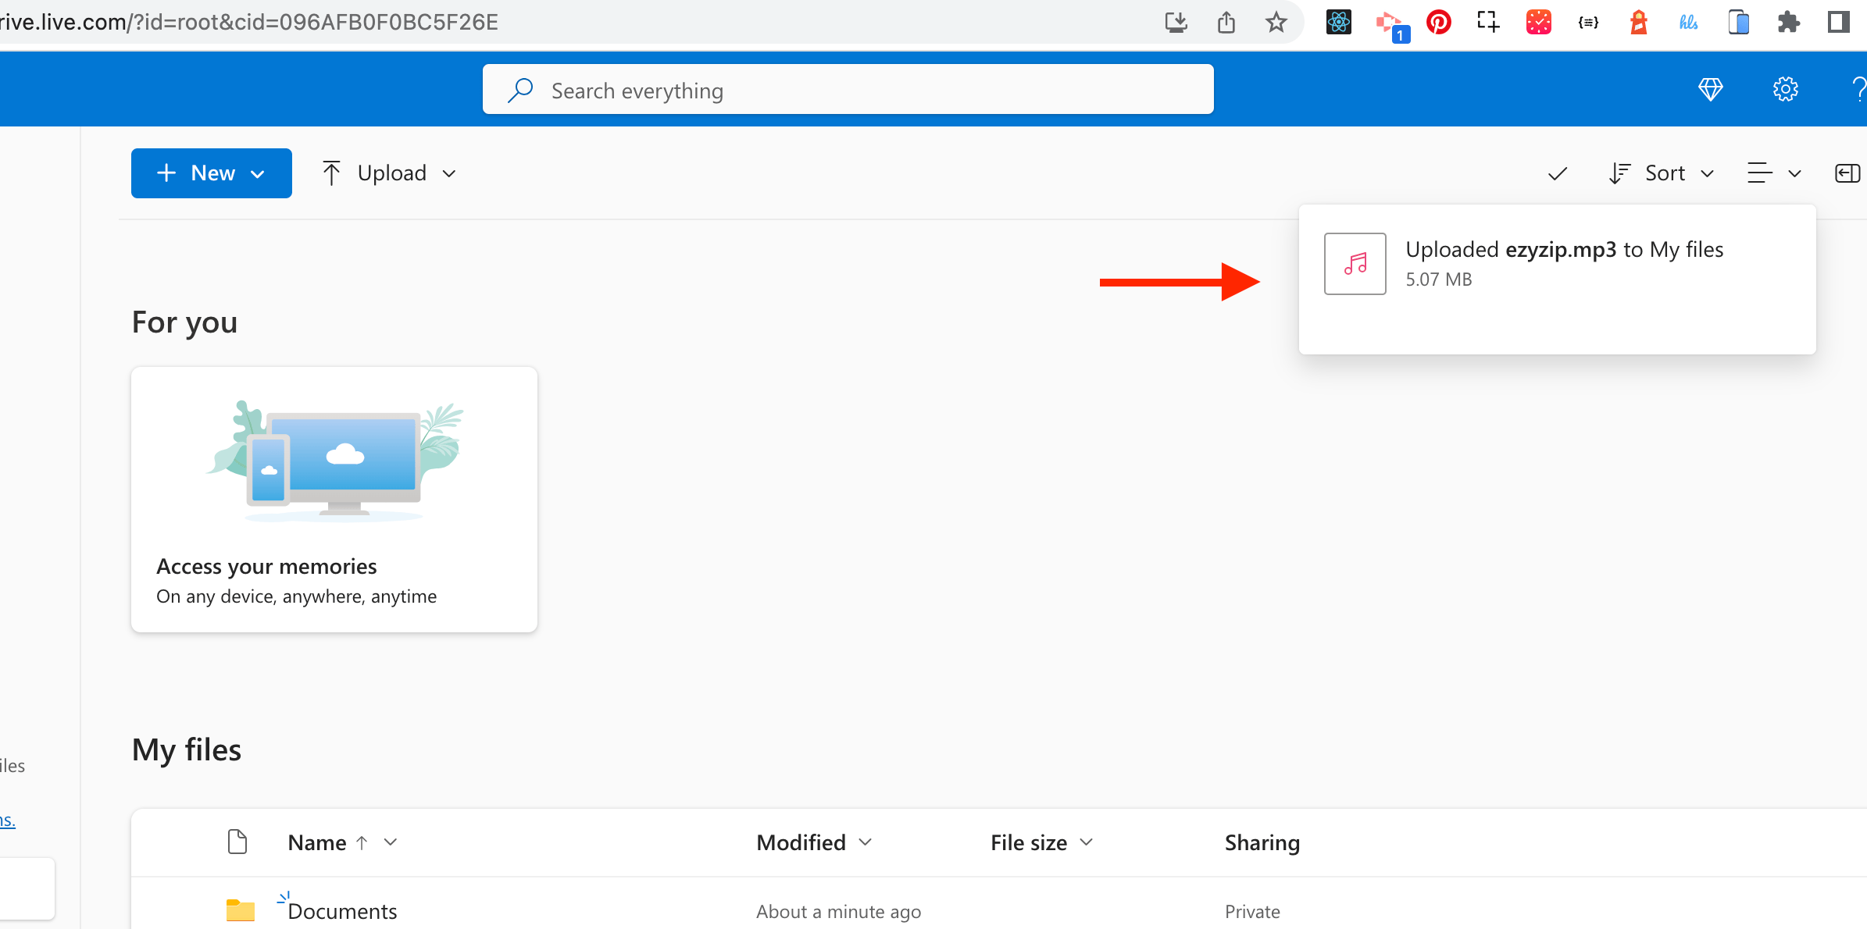Click the install app icon in address bar
This screenshot has width=1867, height=929.
[1176, 23]
